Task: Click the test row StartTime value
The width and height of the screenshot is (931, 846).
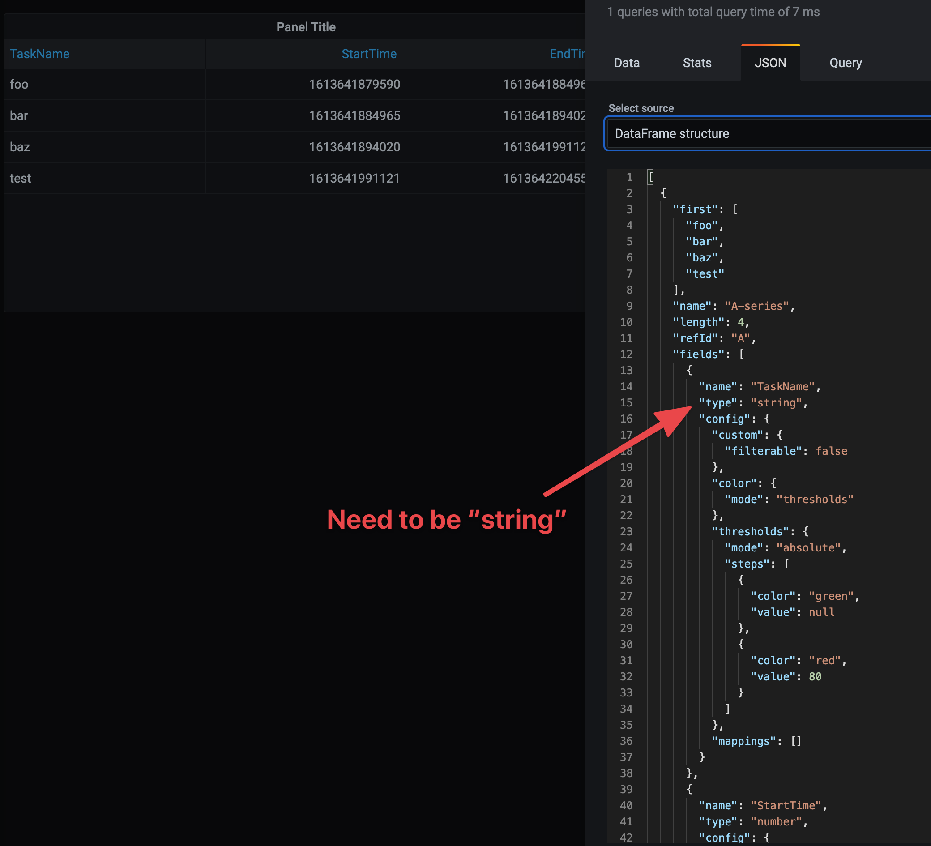Action: click(354, 178)
